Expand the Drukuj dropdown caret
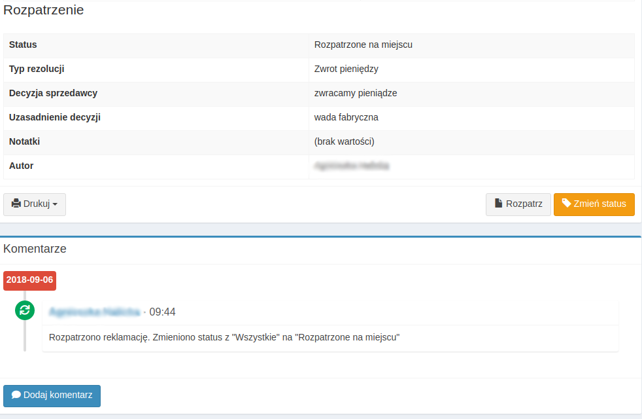Screen dimensions: 642x419 55,204
